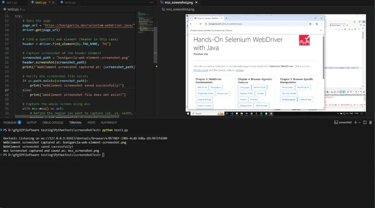
Task: Kill the terminal with trash icon
Action: (x=370, y=122)
